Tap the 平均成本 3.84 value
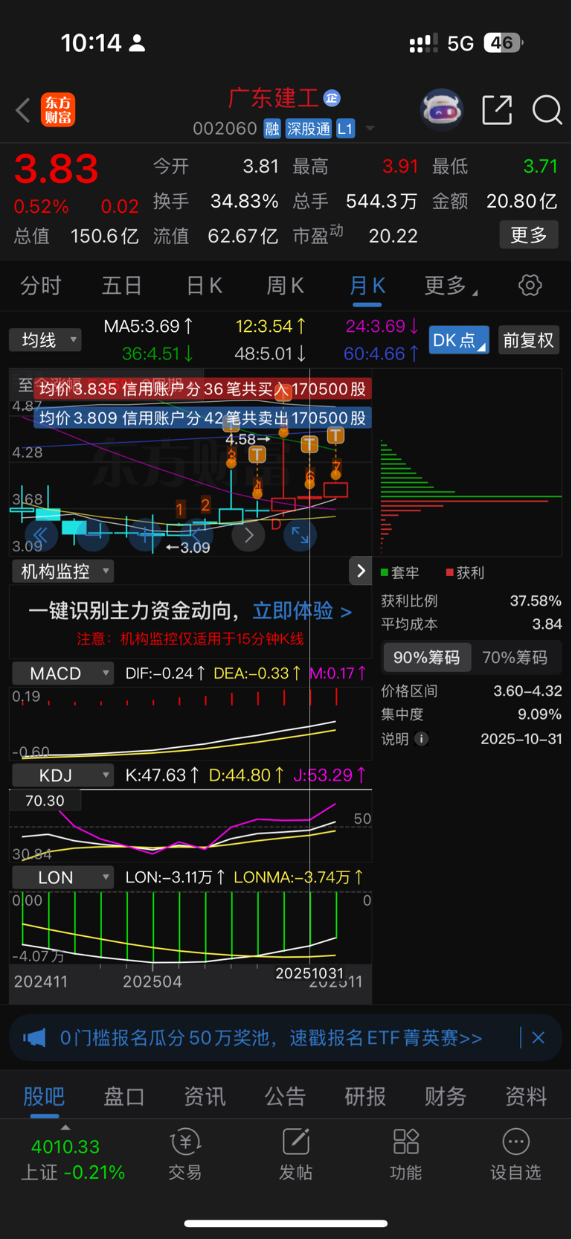The width and height of the screenshot is (572, 1239). click(x=547, y=624)
